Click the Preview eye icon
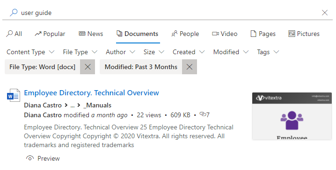 pos(30,158)
